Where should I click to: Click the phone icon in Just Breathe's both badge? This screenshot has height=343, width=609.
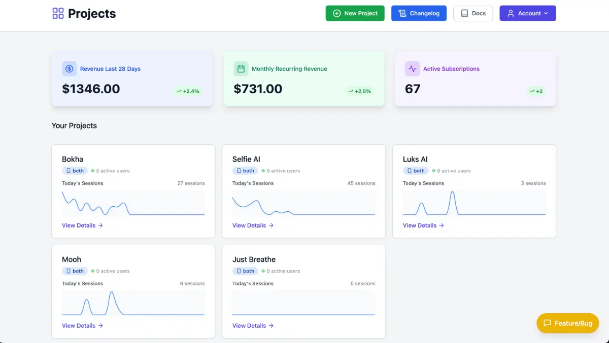point(239,271)
